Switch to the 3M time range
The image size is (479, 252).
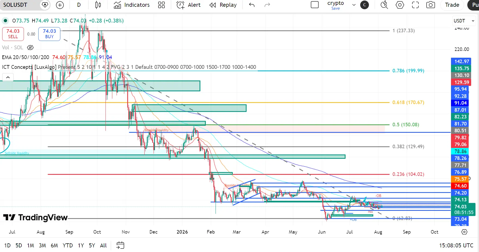click(x=42, y=245)
